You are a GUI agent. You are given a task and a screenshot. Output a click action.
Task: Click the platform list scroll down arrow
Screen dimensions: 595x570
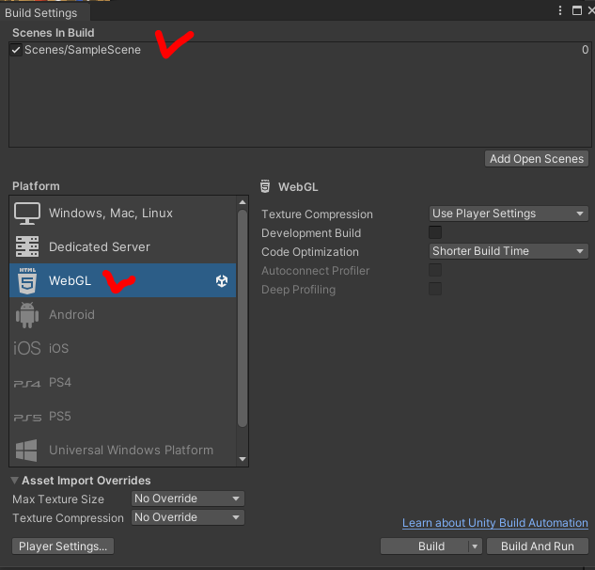pyautogui.click(x=243, y=459)
